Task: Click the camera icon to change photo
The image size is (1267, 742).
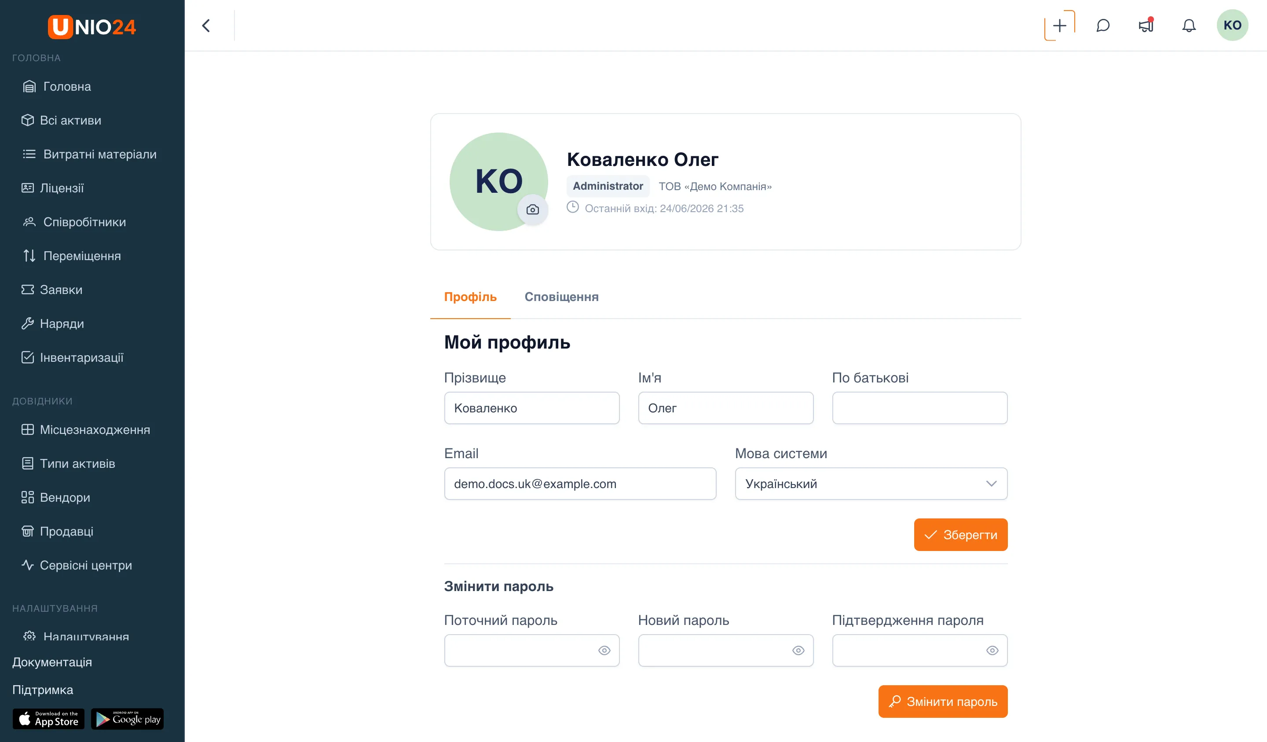Action: pos(532,210)
